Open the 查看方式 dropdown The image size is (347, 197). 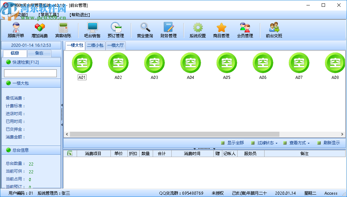tap(296, 143)
